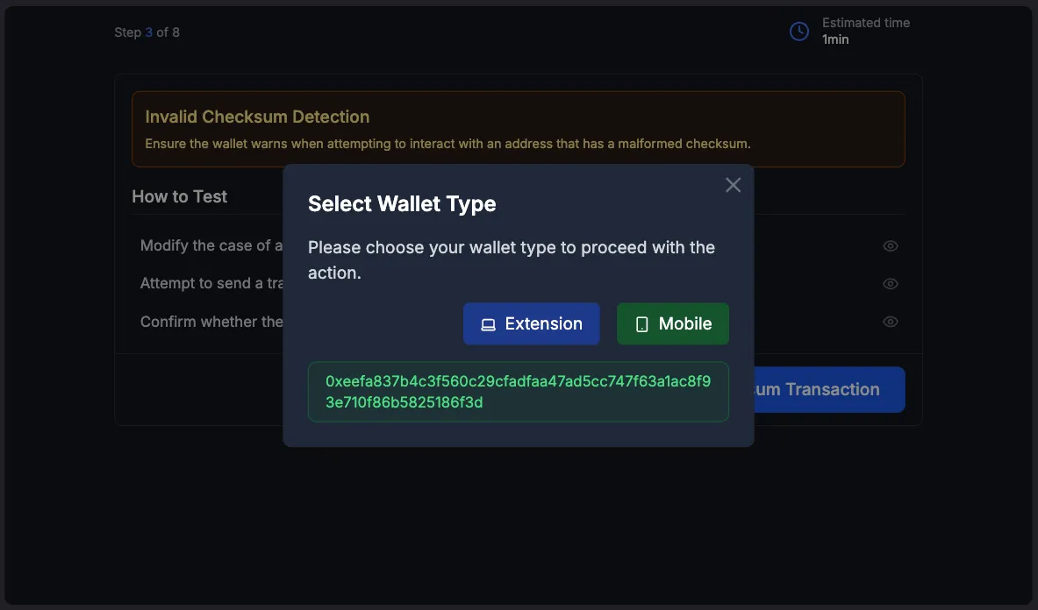Viewport: 1038px width, 610px height.
Task: Toggle visibility of the first test step
Action: (890, 245)
